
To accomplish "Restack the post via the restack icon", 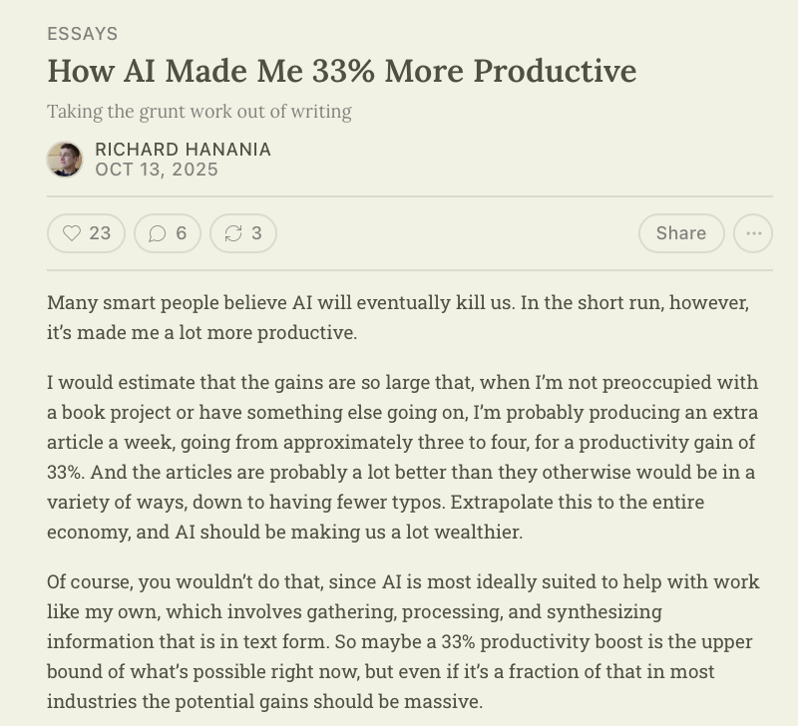I will point(233,232).
